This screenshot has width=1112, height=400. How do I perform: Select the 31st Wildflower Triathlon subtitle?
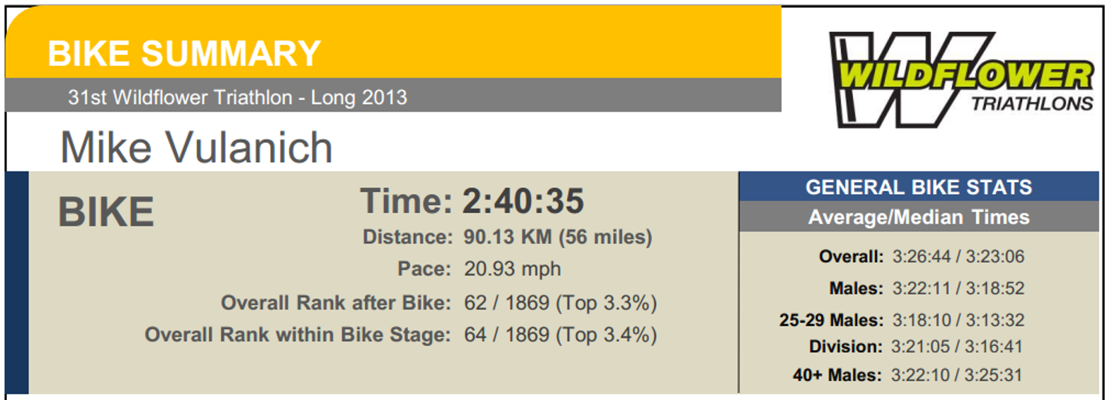click(x=237, y=97)
